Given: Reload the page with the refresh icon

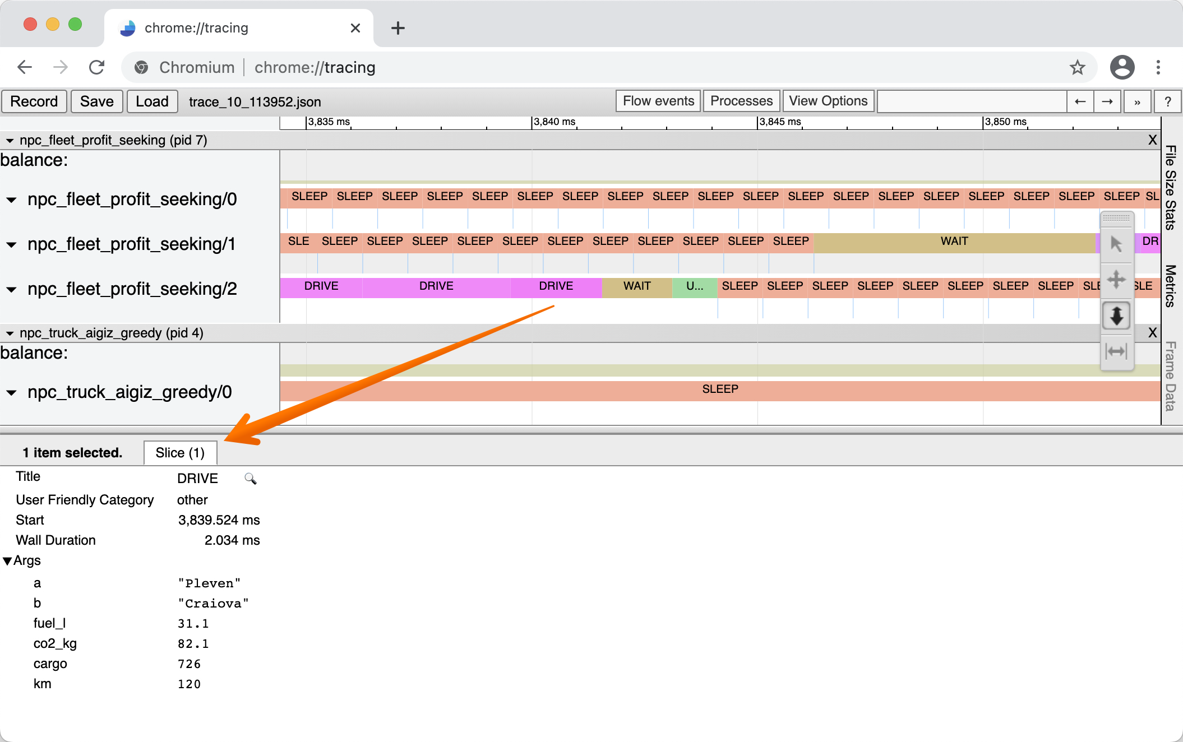Looking at the screenshot, I should [x=97, y=67].
